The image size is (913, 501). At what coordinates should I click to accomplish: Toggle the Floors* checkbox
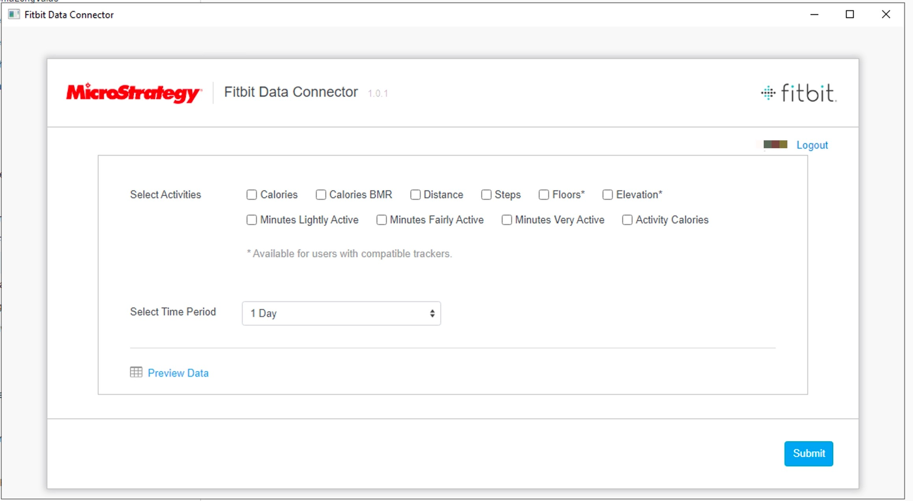click(x=544, y=195)
